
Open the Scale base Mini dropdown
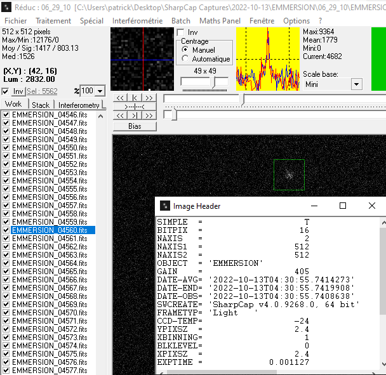(x=356, y=84)
